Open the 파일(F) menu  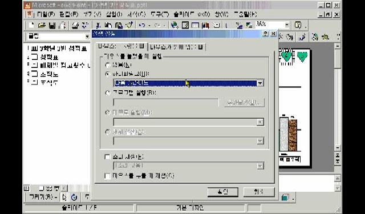(46, 14)
